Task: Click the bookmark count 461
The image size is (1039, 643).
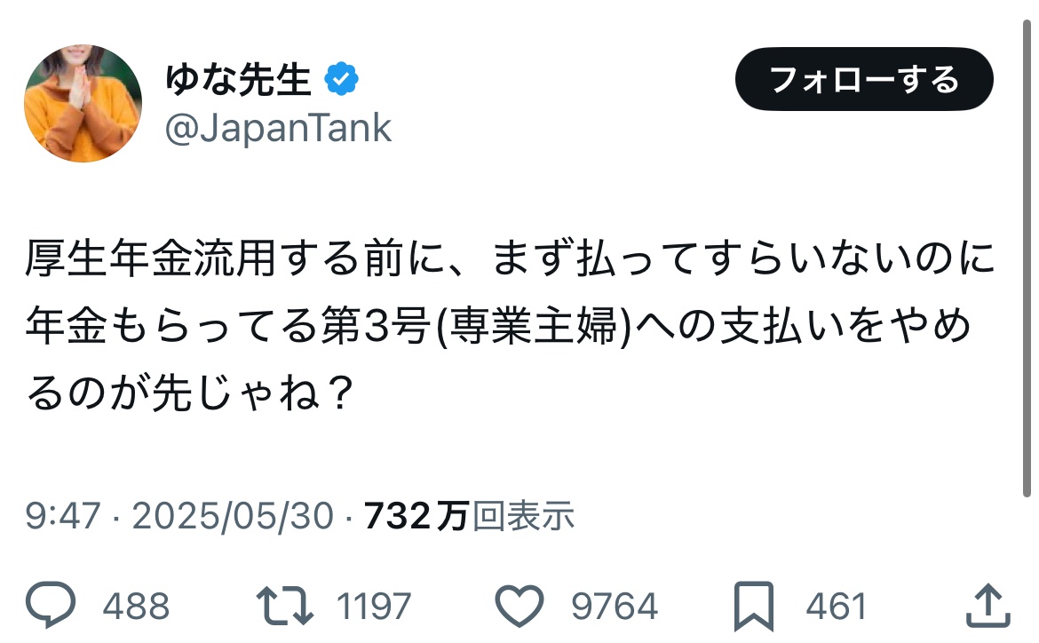Action: (836, 607)
